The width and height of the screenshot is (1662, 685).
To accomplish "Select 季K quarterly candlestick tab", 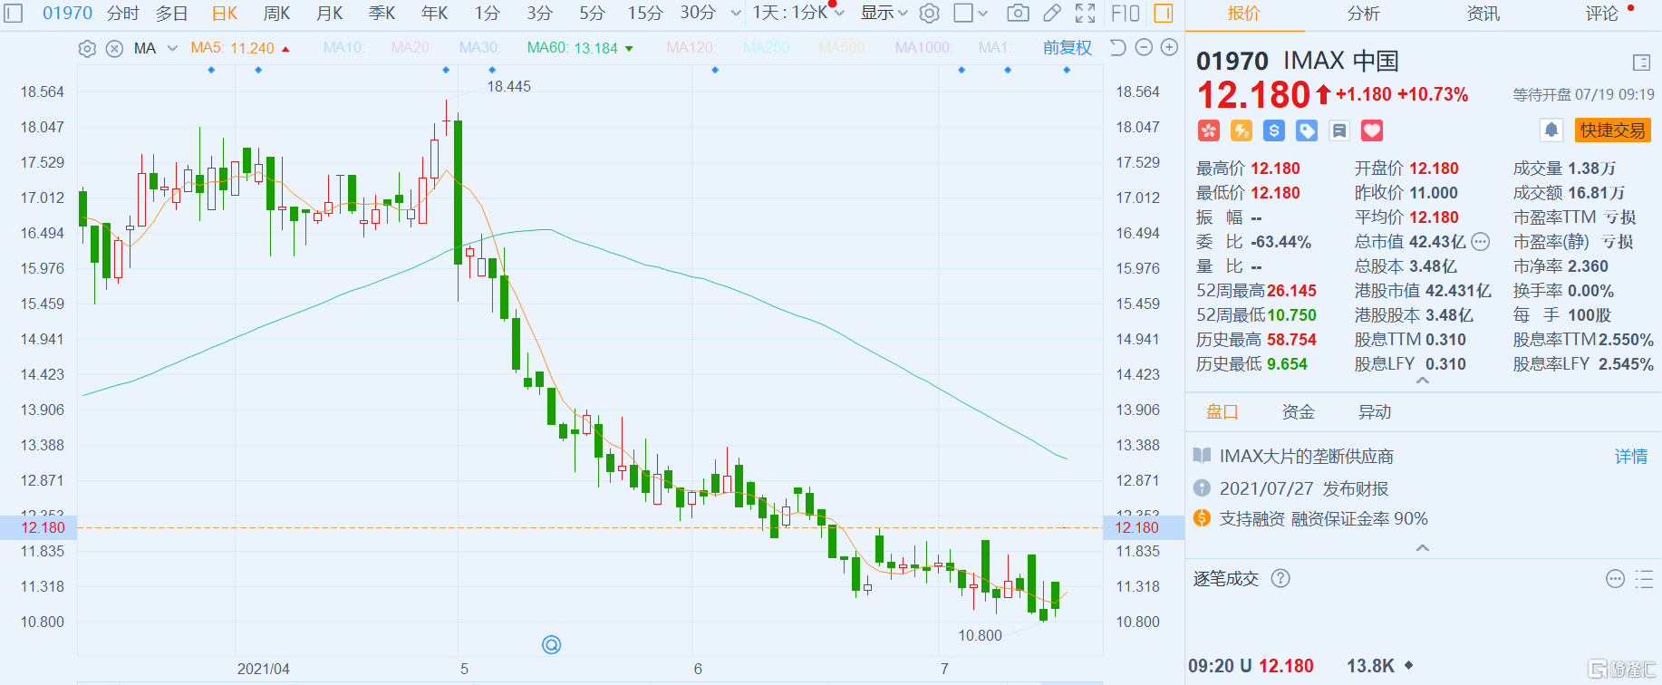I will (382, 13).
